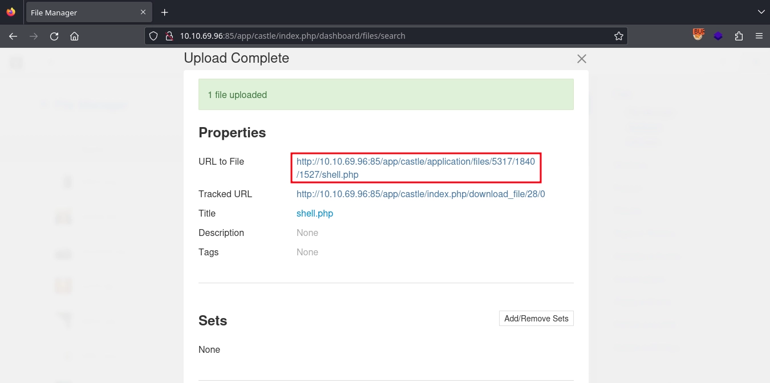Go to the browser home page
The width and height of the screenshot is (770, 383).
pyautogui.click(x=74, y=36)
